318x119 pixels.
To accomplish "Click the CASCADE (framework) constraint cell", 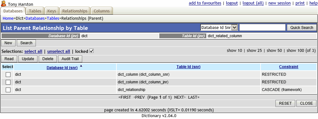I will [288, 90].
